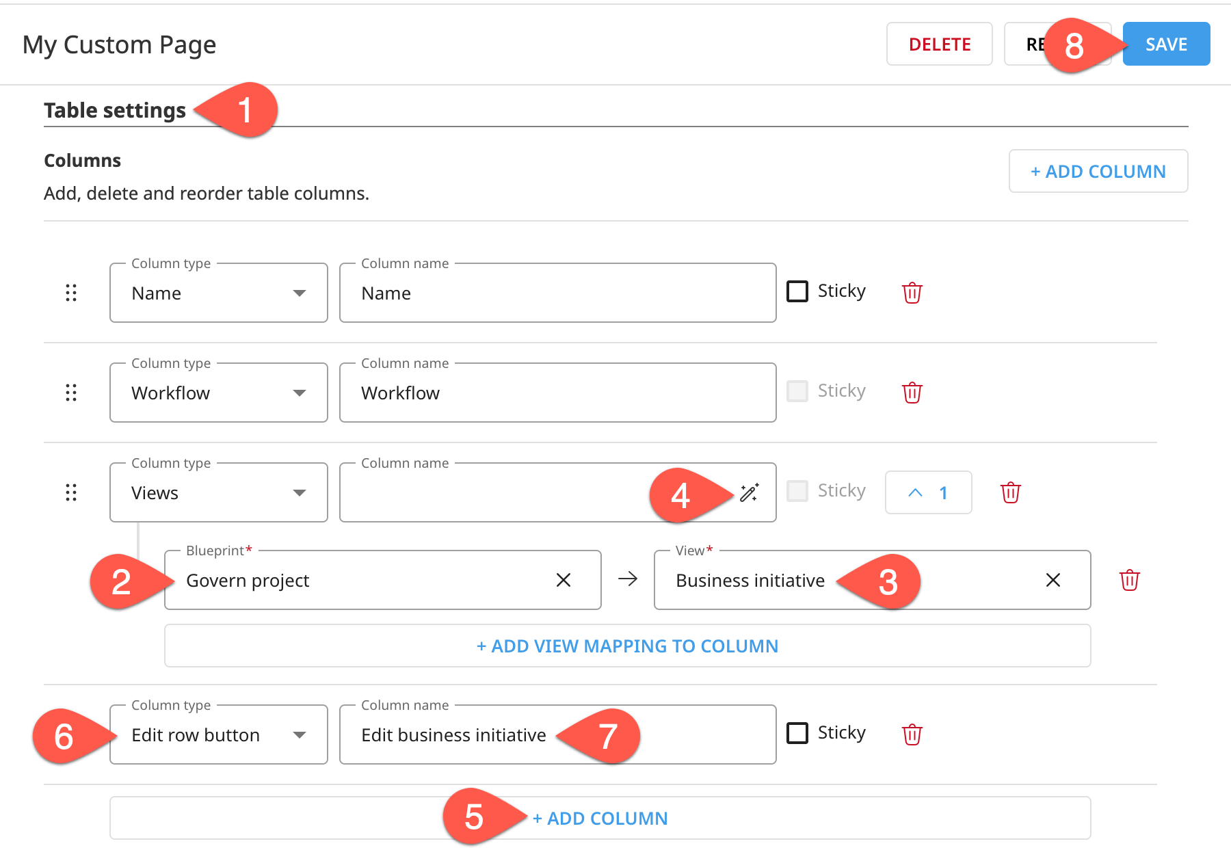1231x848 pixels.
Task: Delete the Name column using its trash icon
Action: point(912,292)
